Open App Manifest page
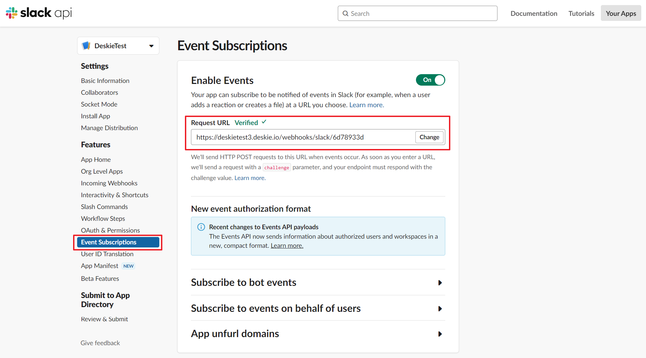The width and height of the screenshot is (646, 358). tap(99, 266)
